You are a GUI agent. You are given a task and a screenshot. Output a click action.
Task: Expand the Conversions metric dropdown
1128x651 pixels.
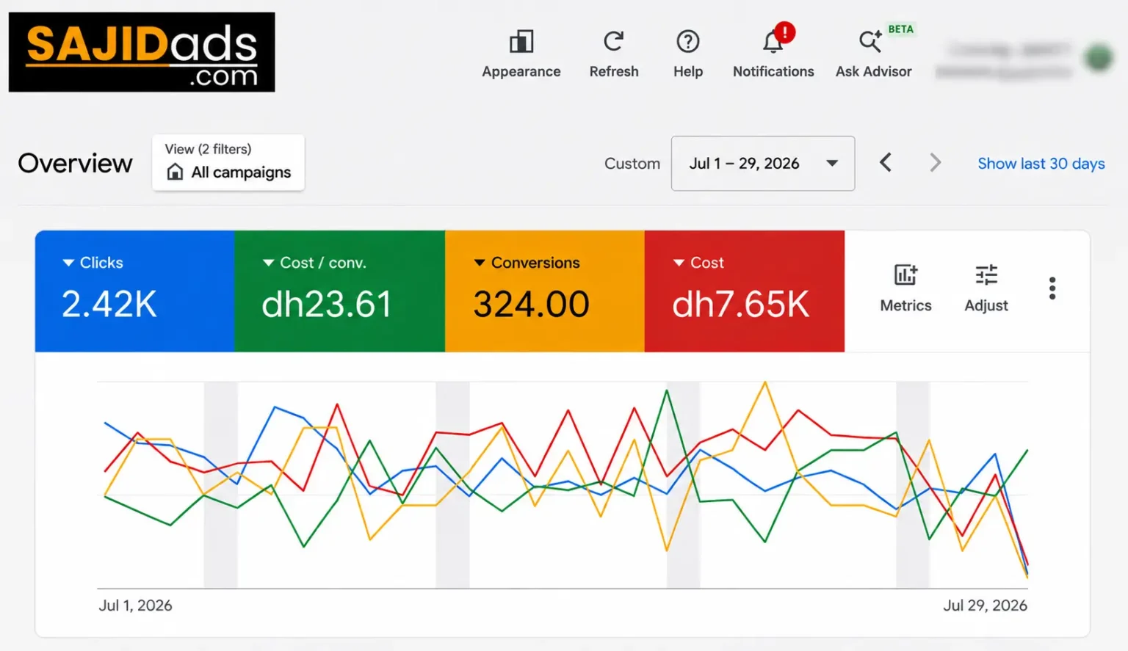point(480,263)
